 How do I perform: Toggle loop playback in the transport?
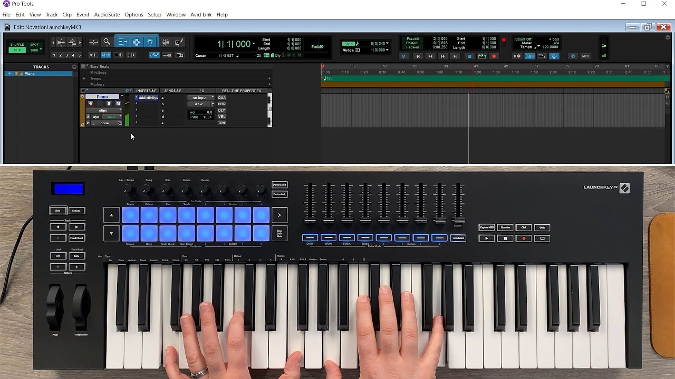[x=481, y=56]
